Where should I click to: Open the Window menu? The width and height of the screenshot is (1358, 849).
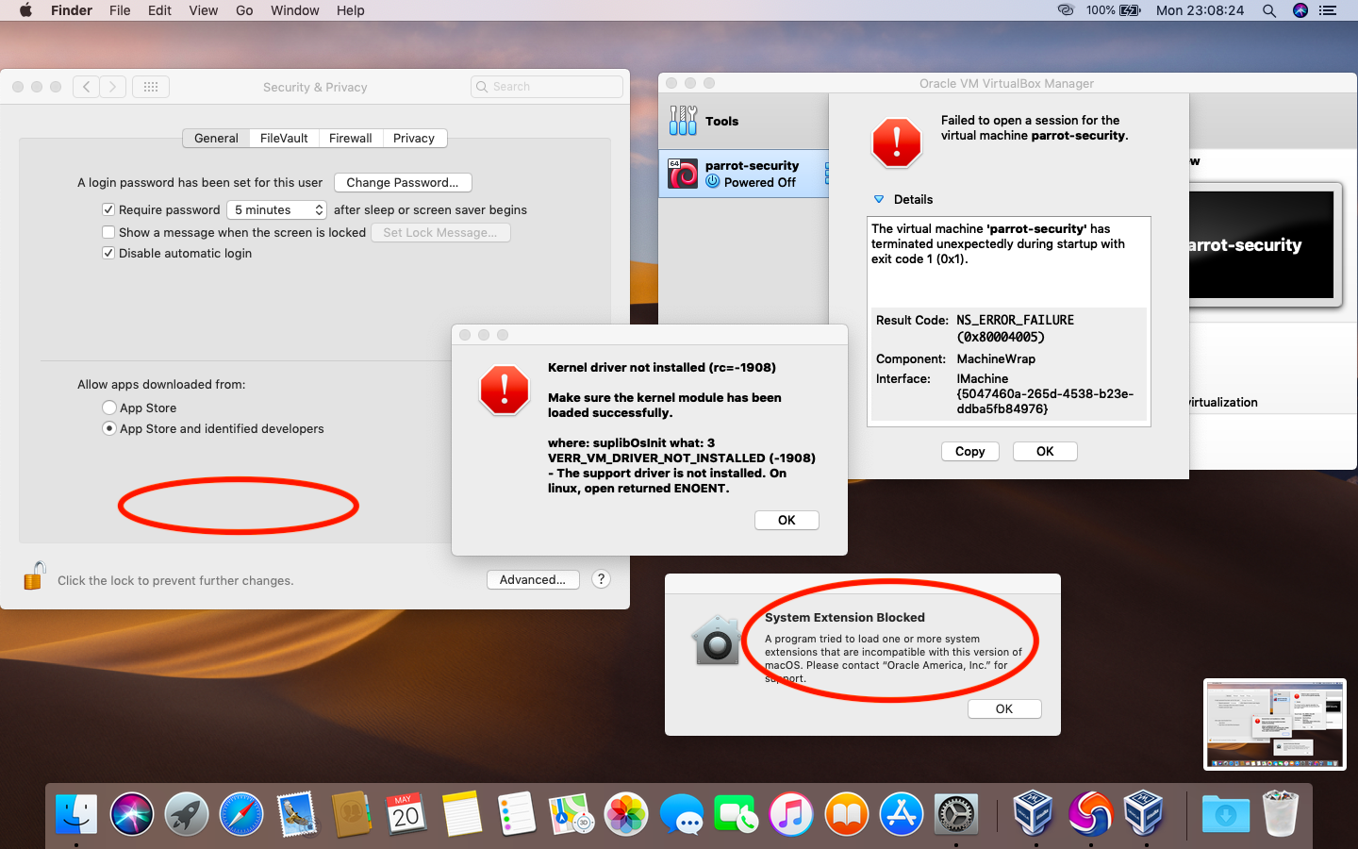coord(295,10)
